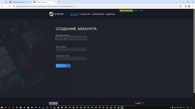Screen dimensions: 195x109
Task: Click the Steam logo in footer
Action: pos(140,103)
